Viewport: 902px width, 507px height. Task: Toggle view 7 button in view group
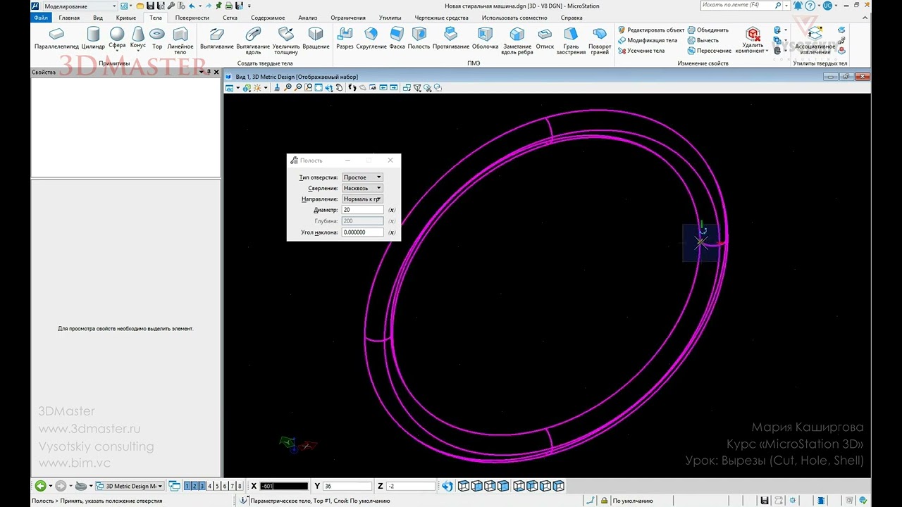click(232, 486)
